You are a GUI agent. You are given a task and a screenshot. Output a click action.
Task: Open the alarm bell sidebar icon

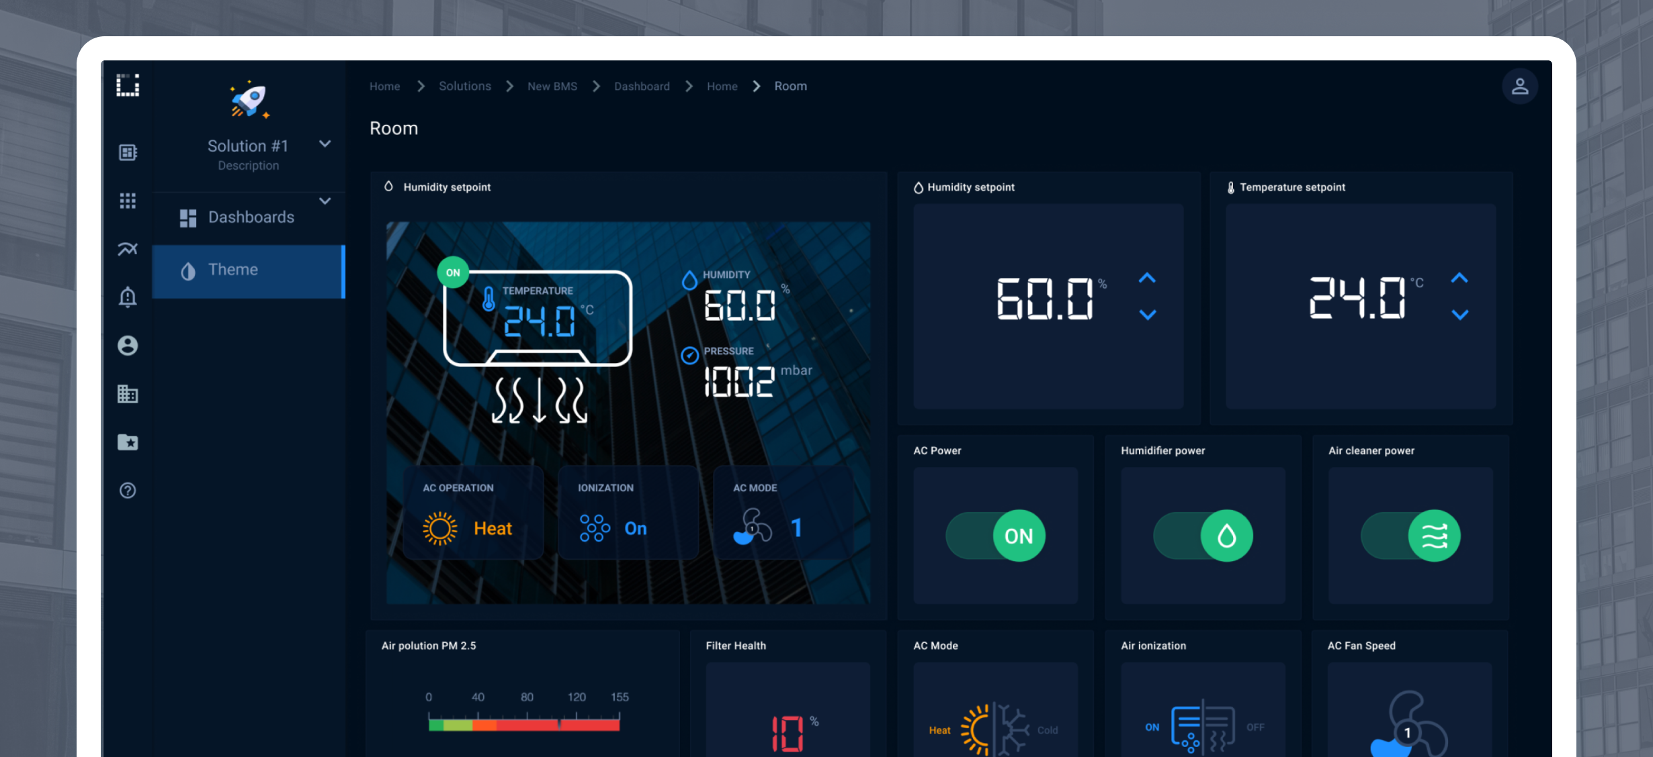click(x=128, y=297)
